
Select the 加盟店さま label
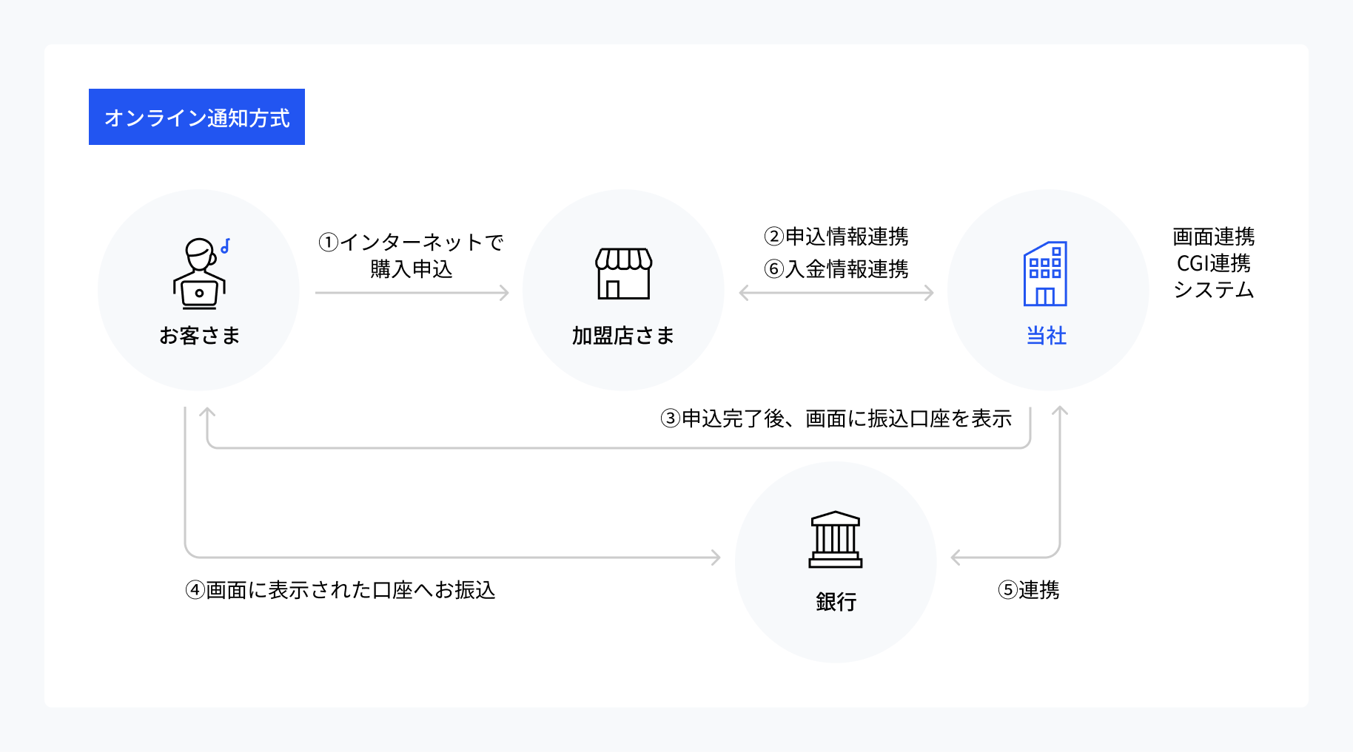[623, 336]
